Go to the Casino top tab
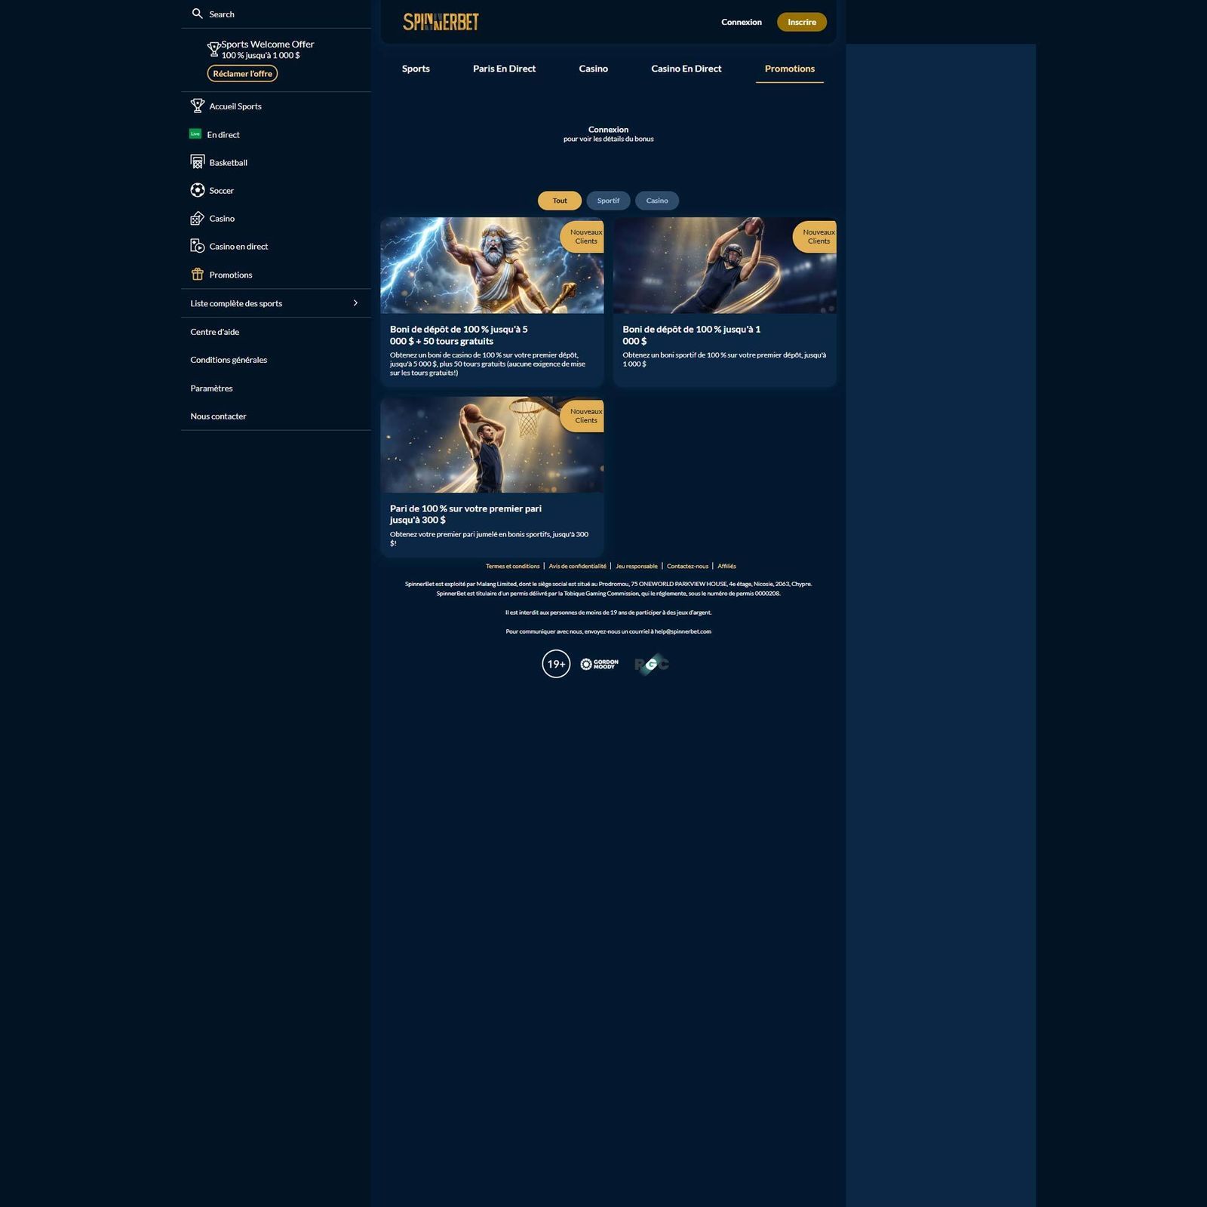 594,69
